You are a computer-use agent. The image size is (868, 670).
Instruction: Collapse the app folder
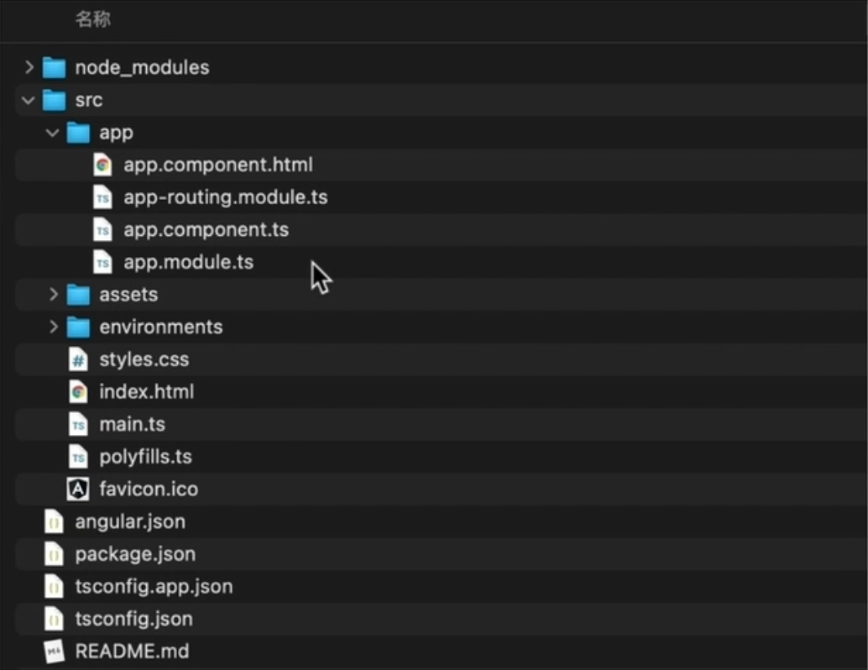pyautogui.click(x=52, y=132)
